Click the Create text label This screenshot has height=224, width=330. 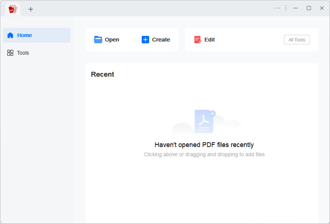click(161, 40)
